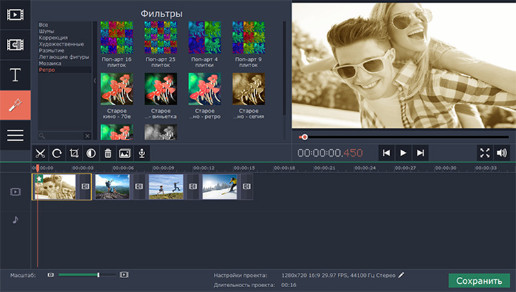Open color adjustment tool
The image size is (516, 292).
click(x=91, y=153)
